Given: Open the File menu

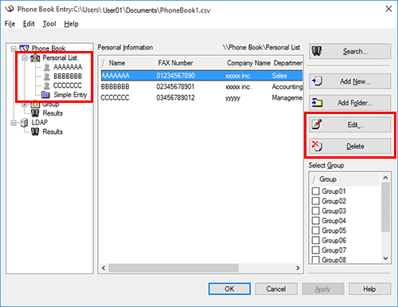Looking at the screenshot, I should pyautogui.click(x=10, y=24).
